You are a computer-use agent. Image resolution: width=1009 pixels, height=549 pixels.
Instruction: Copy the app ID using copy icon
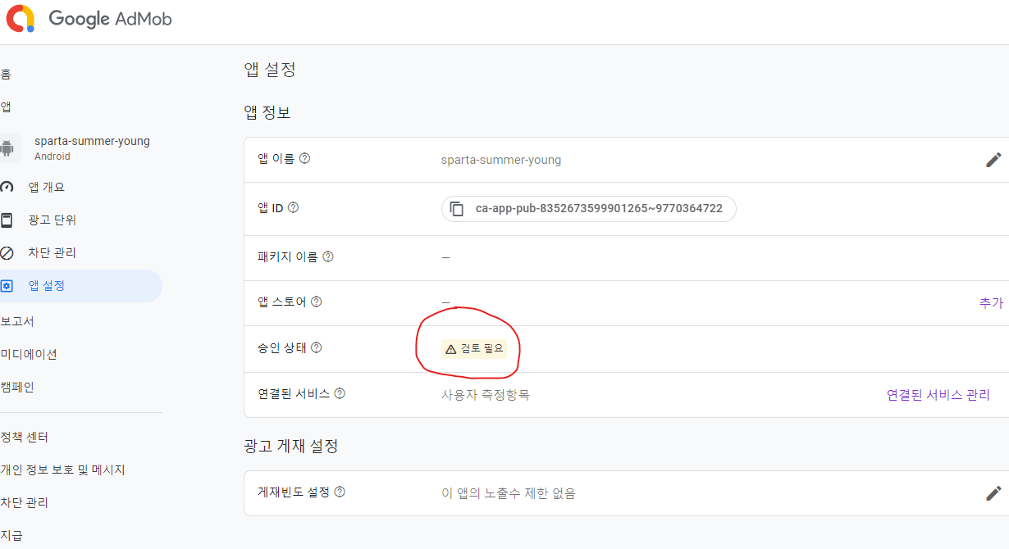(x=457, y=209)
